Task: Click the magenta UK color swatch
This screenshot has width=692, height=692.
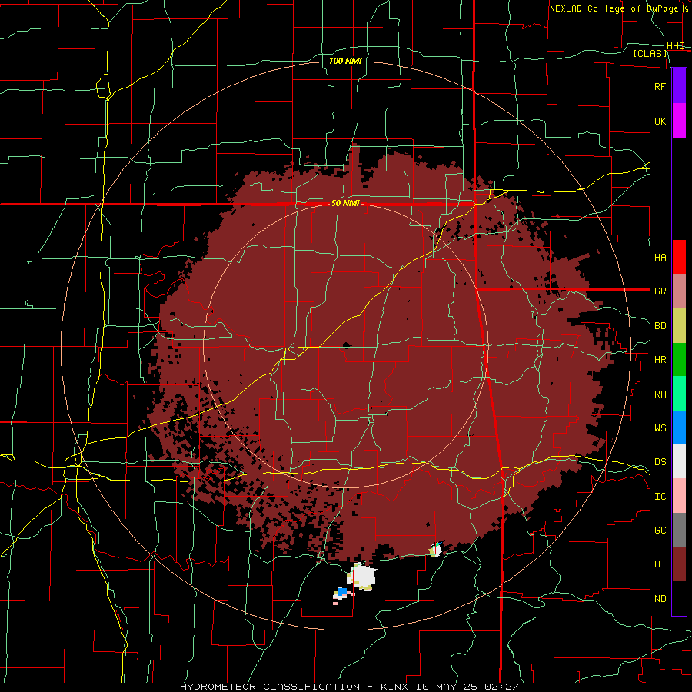Action: (679, 121)
